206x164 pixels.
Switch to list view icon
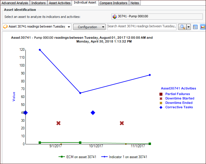[x=195, y=27]
